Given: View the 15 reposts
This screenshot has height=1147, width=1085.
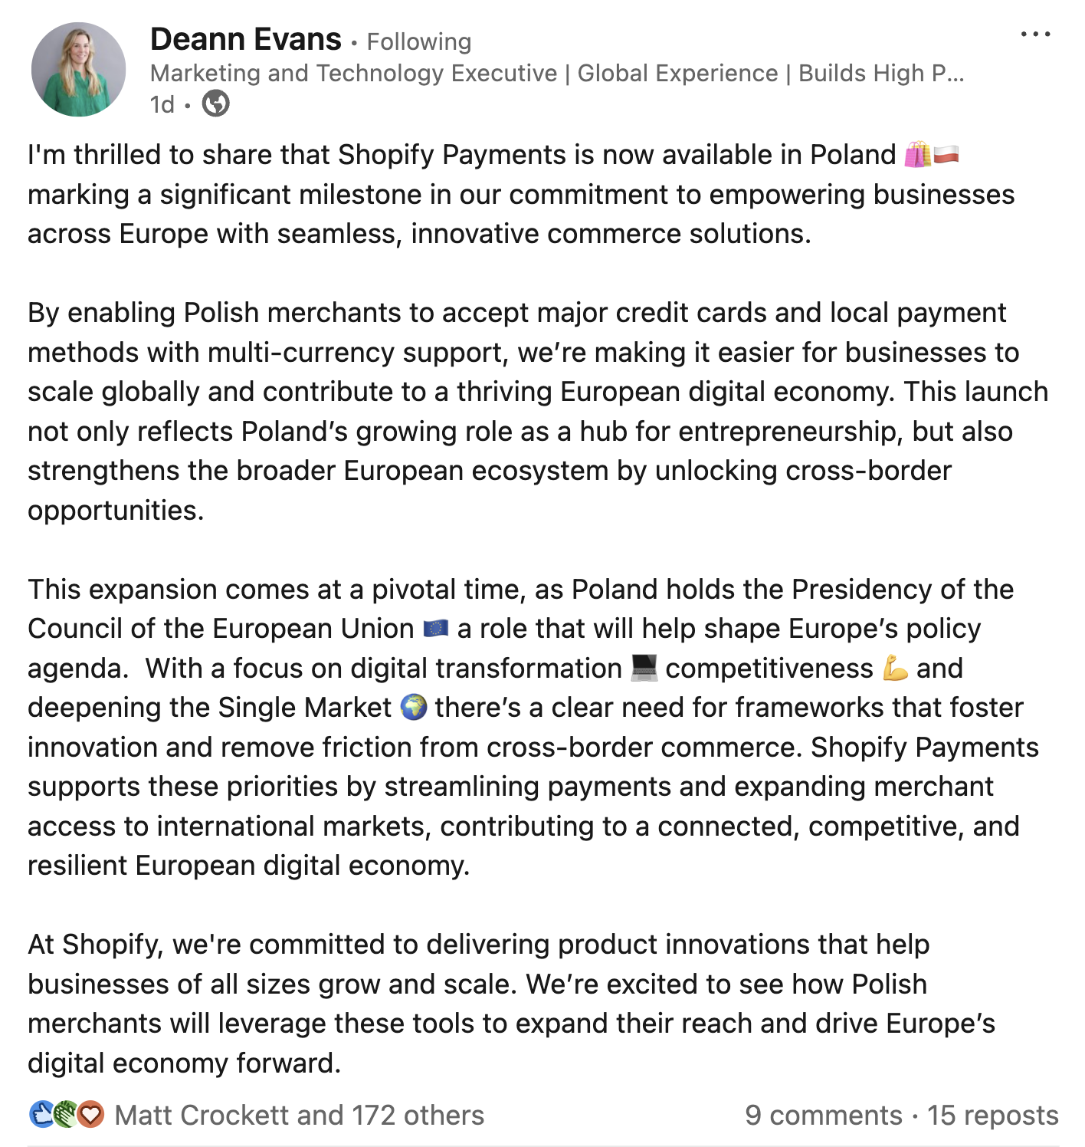Looking at the screenshot, I should coord(992,1115).
